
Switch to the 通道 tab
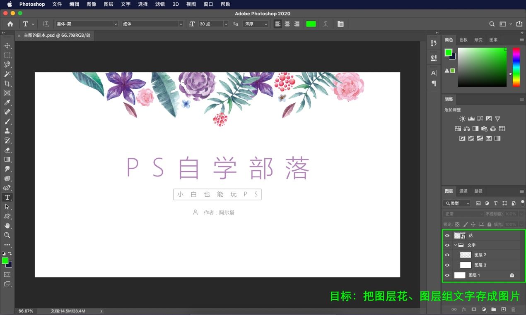click(463, 191)
